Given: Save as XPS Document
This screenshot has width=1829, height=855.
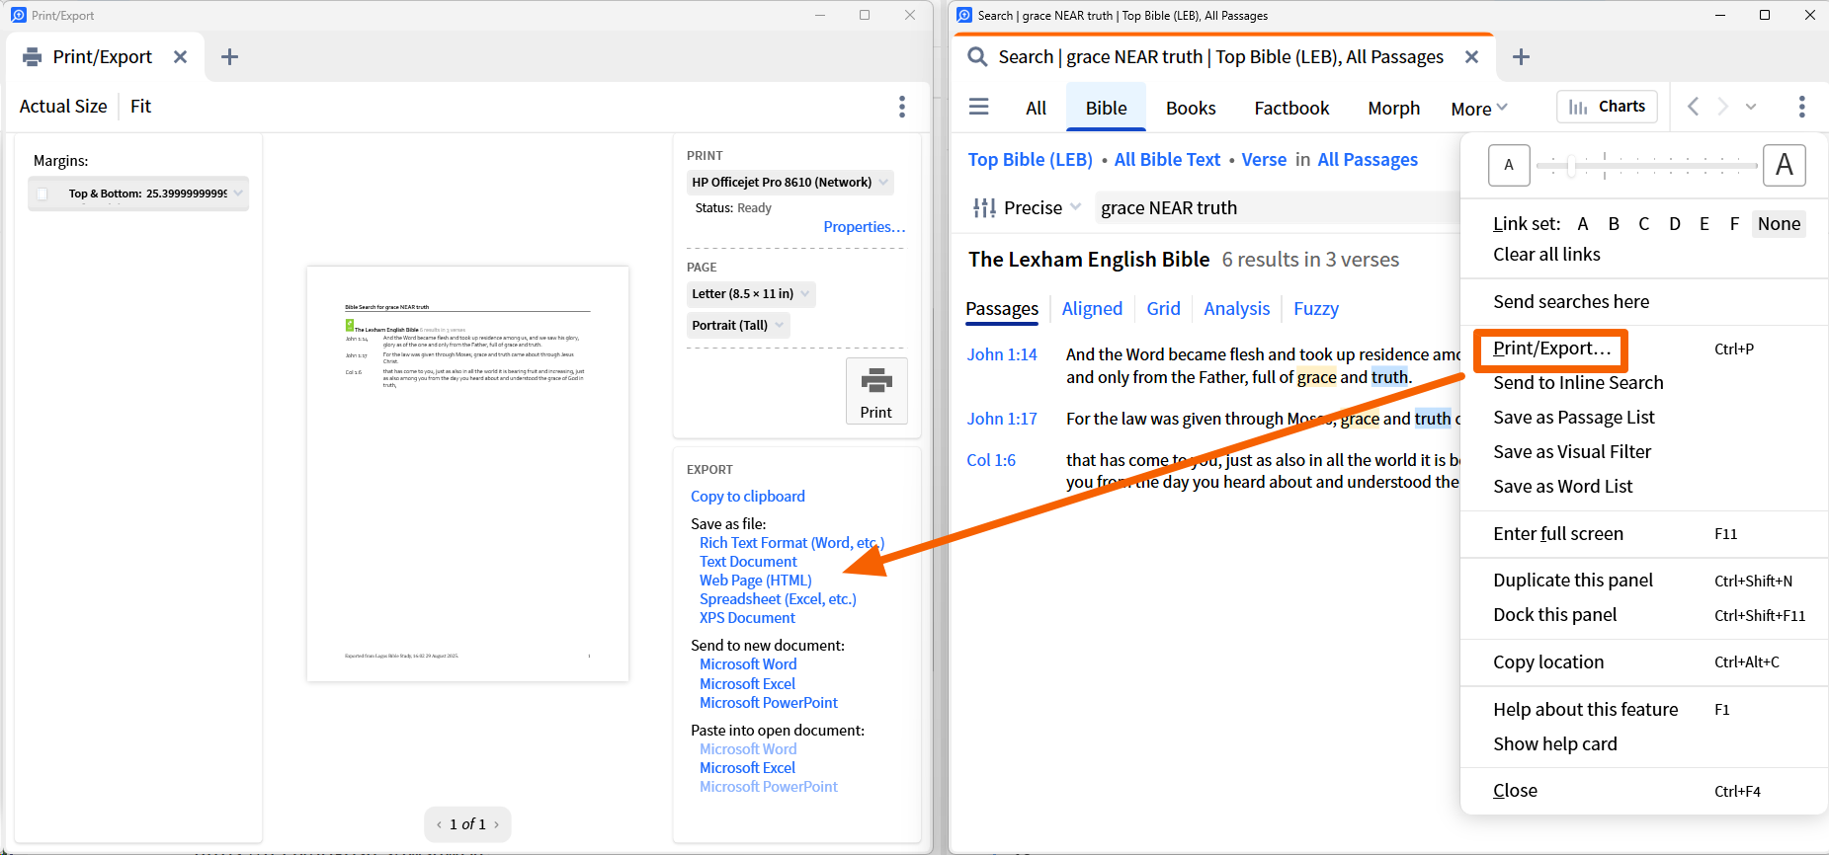Looking at the screenshot, I should pos(747,618).
